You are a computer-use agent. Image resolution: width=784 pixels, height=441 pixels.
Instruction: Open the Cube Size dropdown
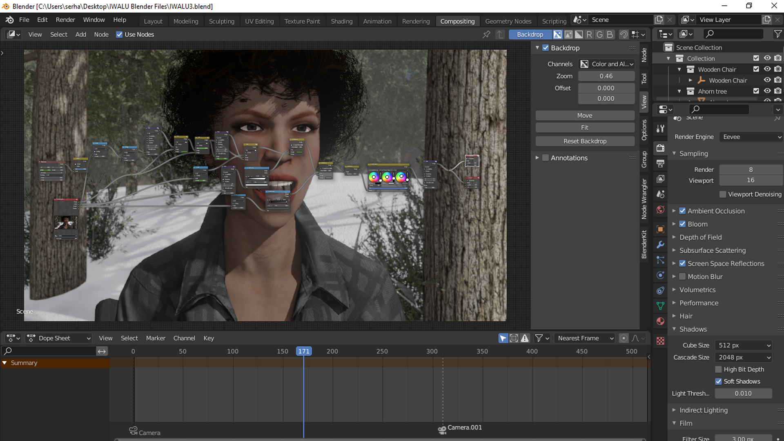coord(743,345)
